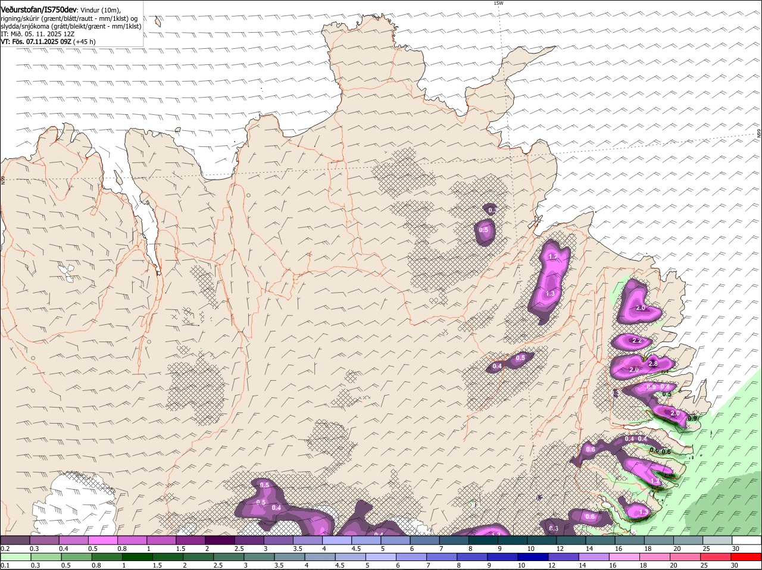Select the bright pink swatch between 0.5 and 0.8

click(102, 540)
